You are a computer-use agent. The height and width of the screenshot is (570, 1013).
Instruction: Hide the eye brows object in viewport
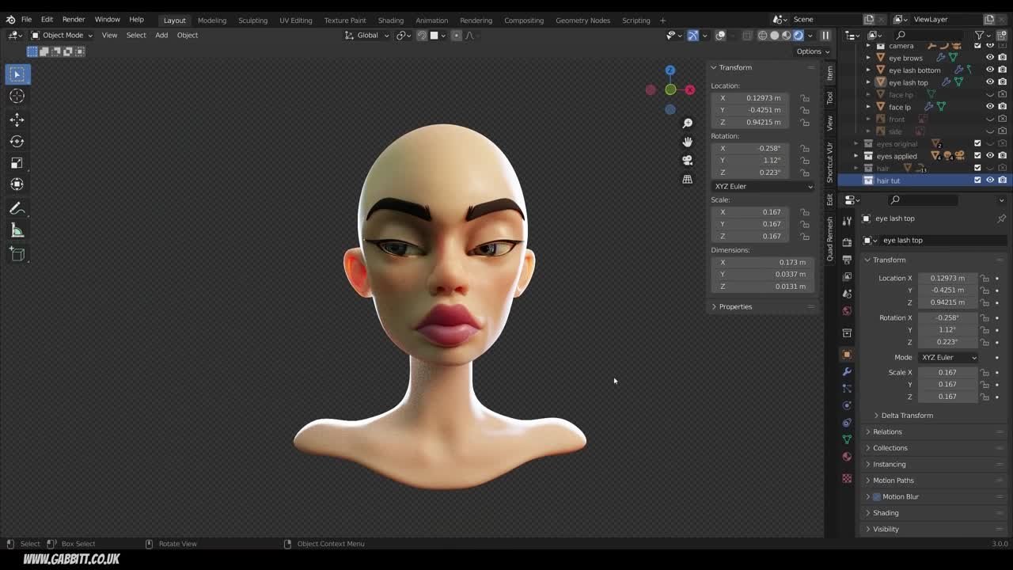[x=989, y=58]
